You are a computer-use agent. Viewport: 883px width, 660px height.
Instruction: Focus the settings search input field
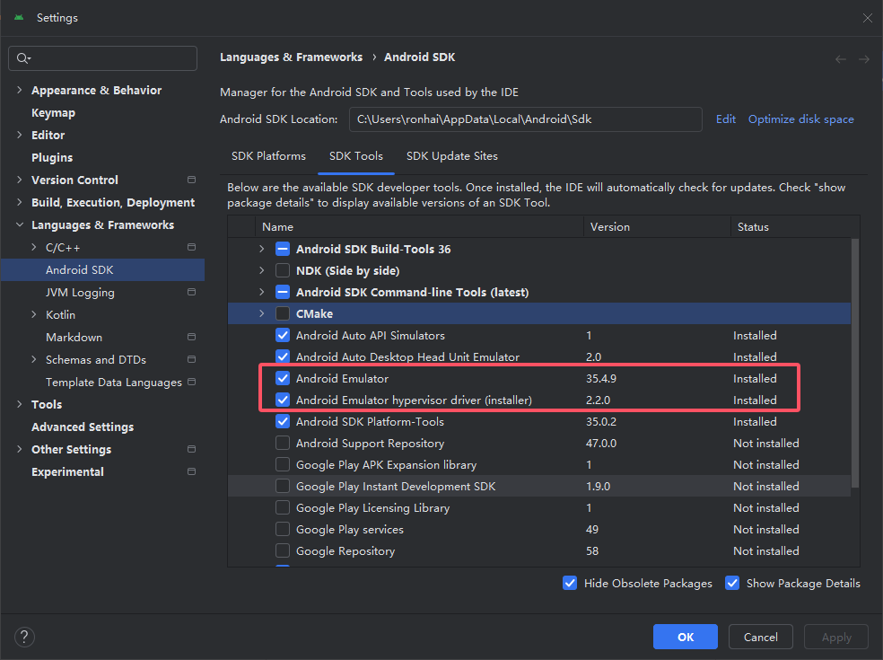click(102, 58)
